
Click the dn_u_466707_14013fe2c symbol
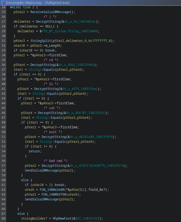pos(85,113)
